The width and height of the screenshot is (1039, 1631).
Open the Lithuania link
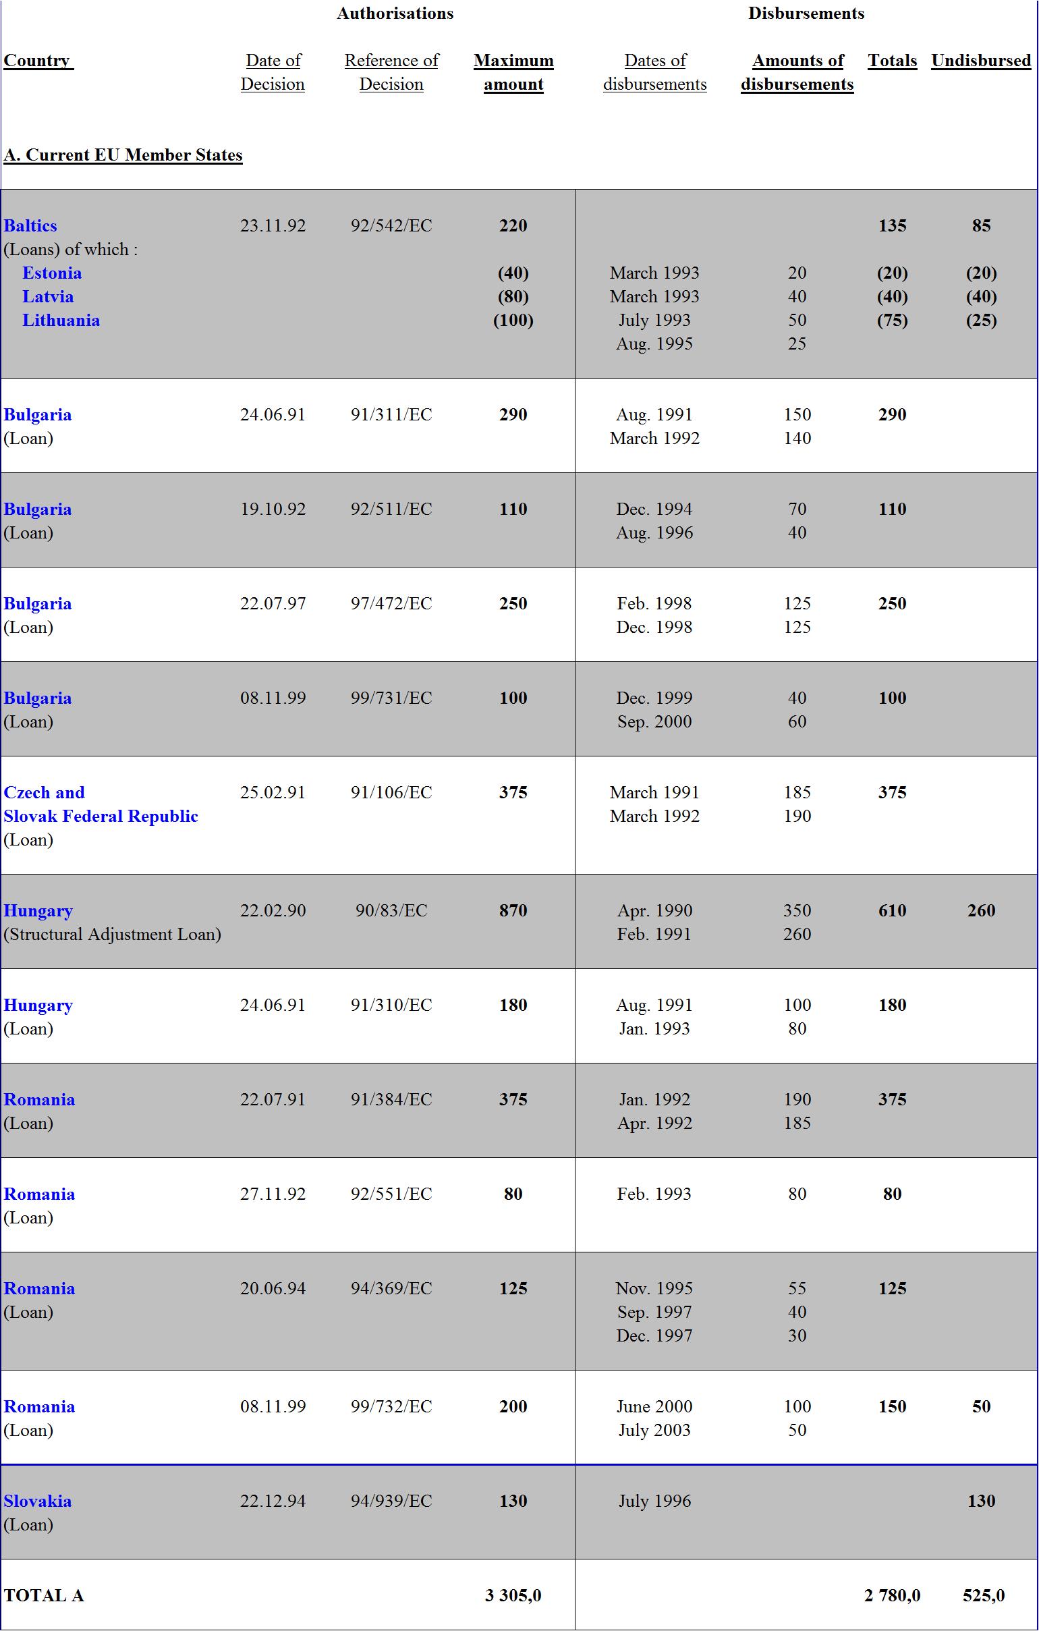point(61,321)
